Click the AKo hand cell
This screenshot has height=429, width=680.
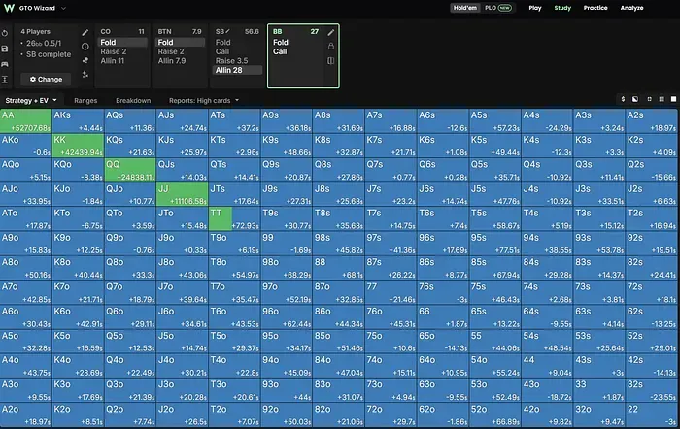click(25, 146)
